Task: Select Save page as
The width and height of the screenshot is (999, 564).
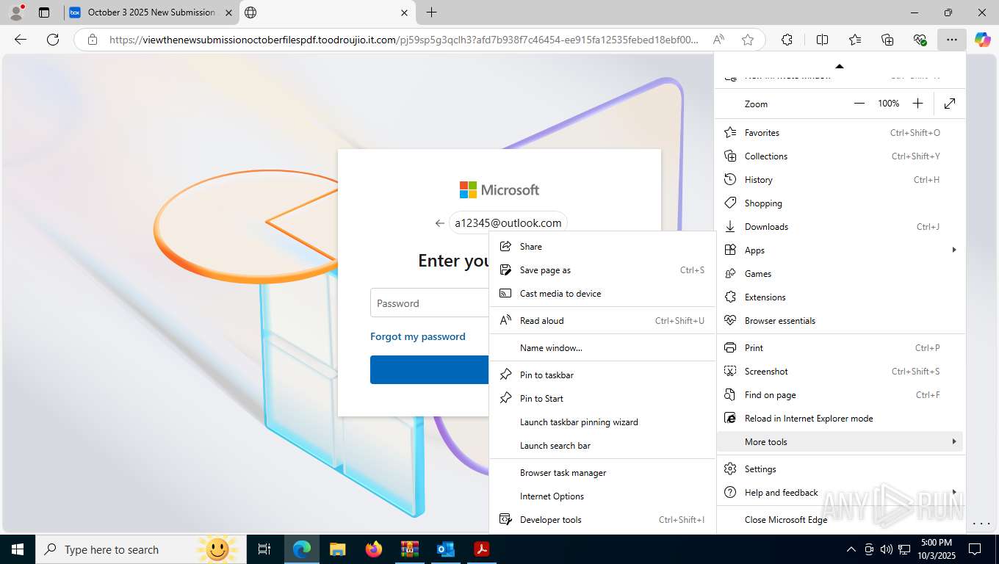Action: [x=602, y=270]
